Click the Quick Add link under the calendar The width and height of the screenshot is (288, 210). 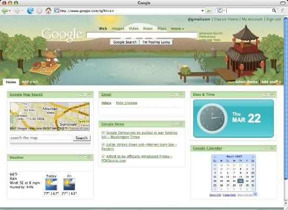click(x=215, y=195)
